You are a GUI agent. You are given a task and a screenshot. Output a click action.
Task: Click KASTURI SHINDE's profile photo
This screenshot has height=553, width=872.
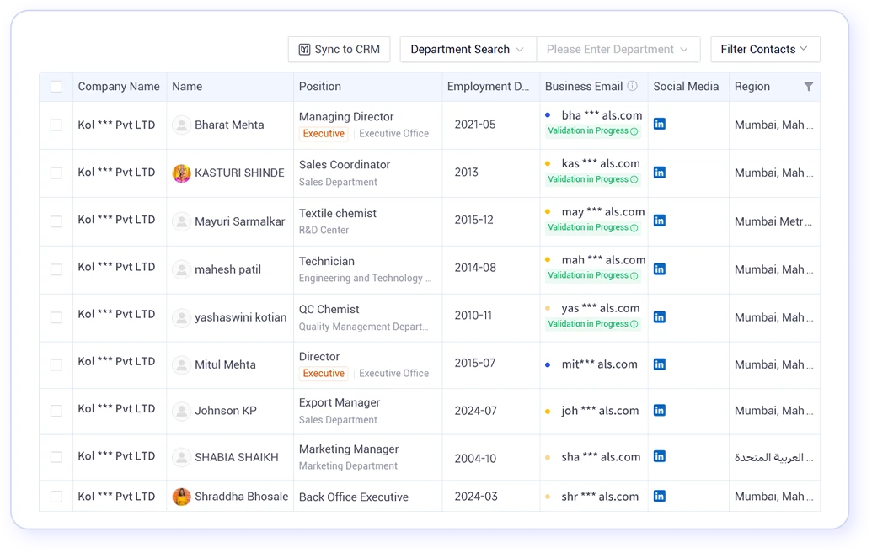181,173
